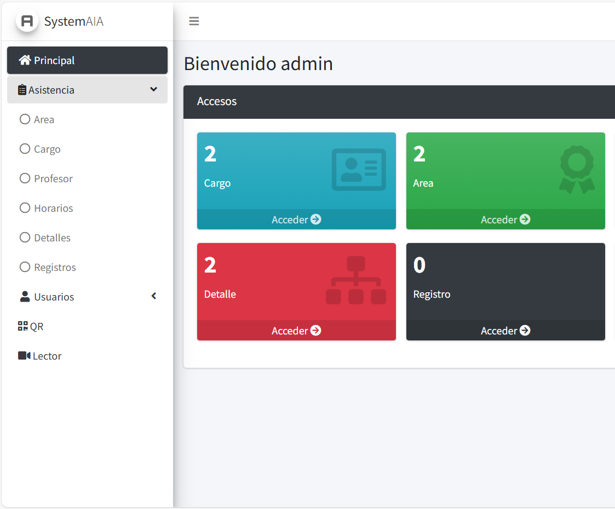Click the arrow icon on Registro Acceder
Screen dimensions: 615x509
pos(525,331)
